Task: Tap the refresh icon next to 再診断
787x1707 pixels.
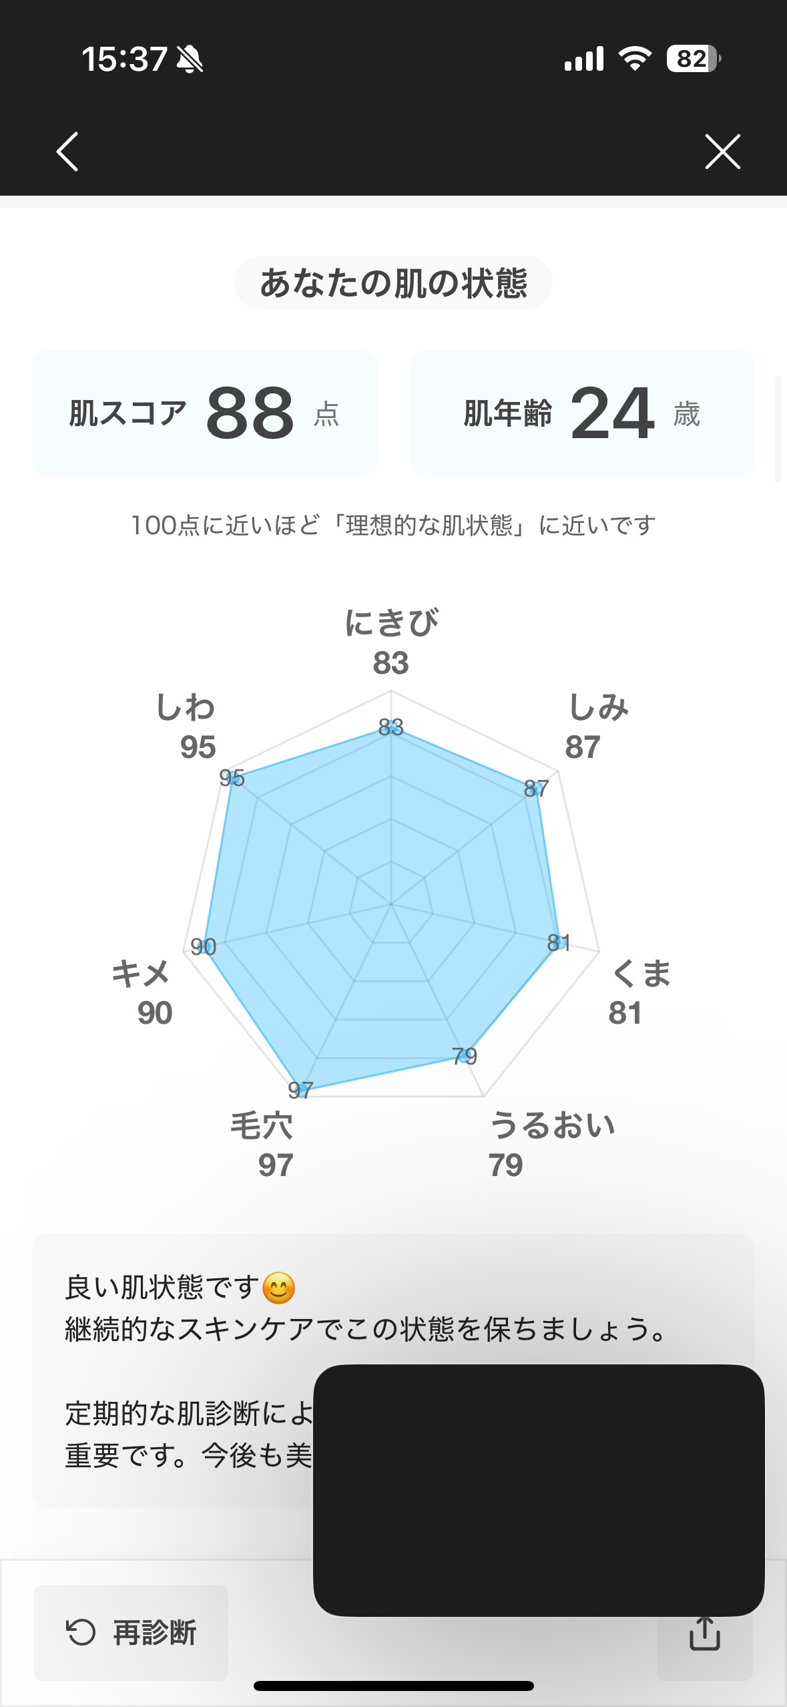Action: [x=80, y=1630]
